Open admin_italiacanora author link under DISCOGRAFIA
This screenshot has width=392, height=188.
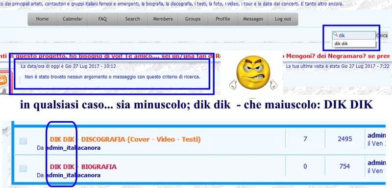point(73,148)
